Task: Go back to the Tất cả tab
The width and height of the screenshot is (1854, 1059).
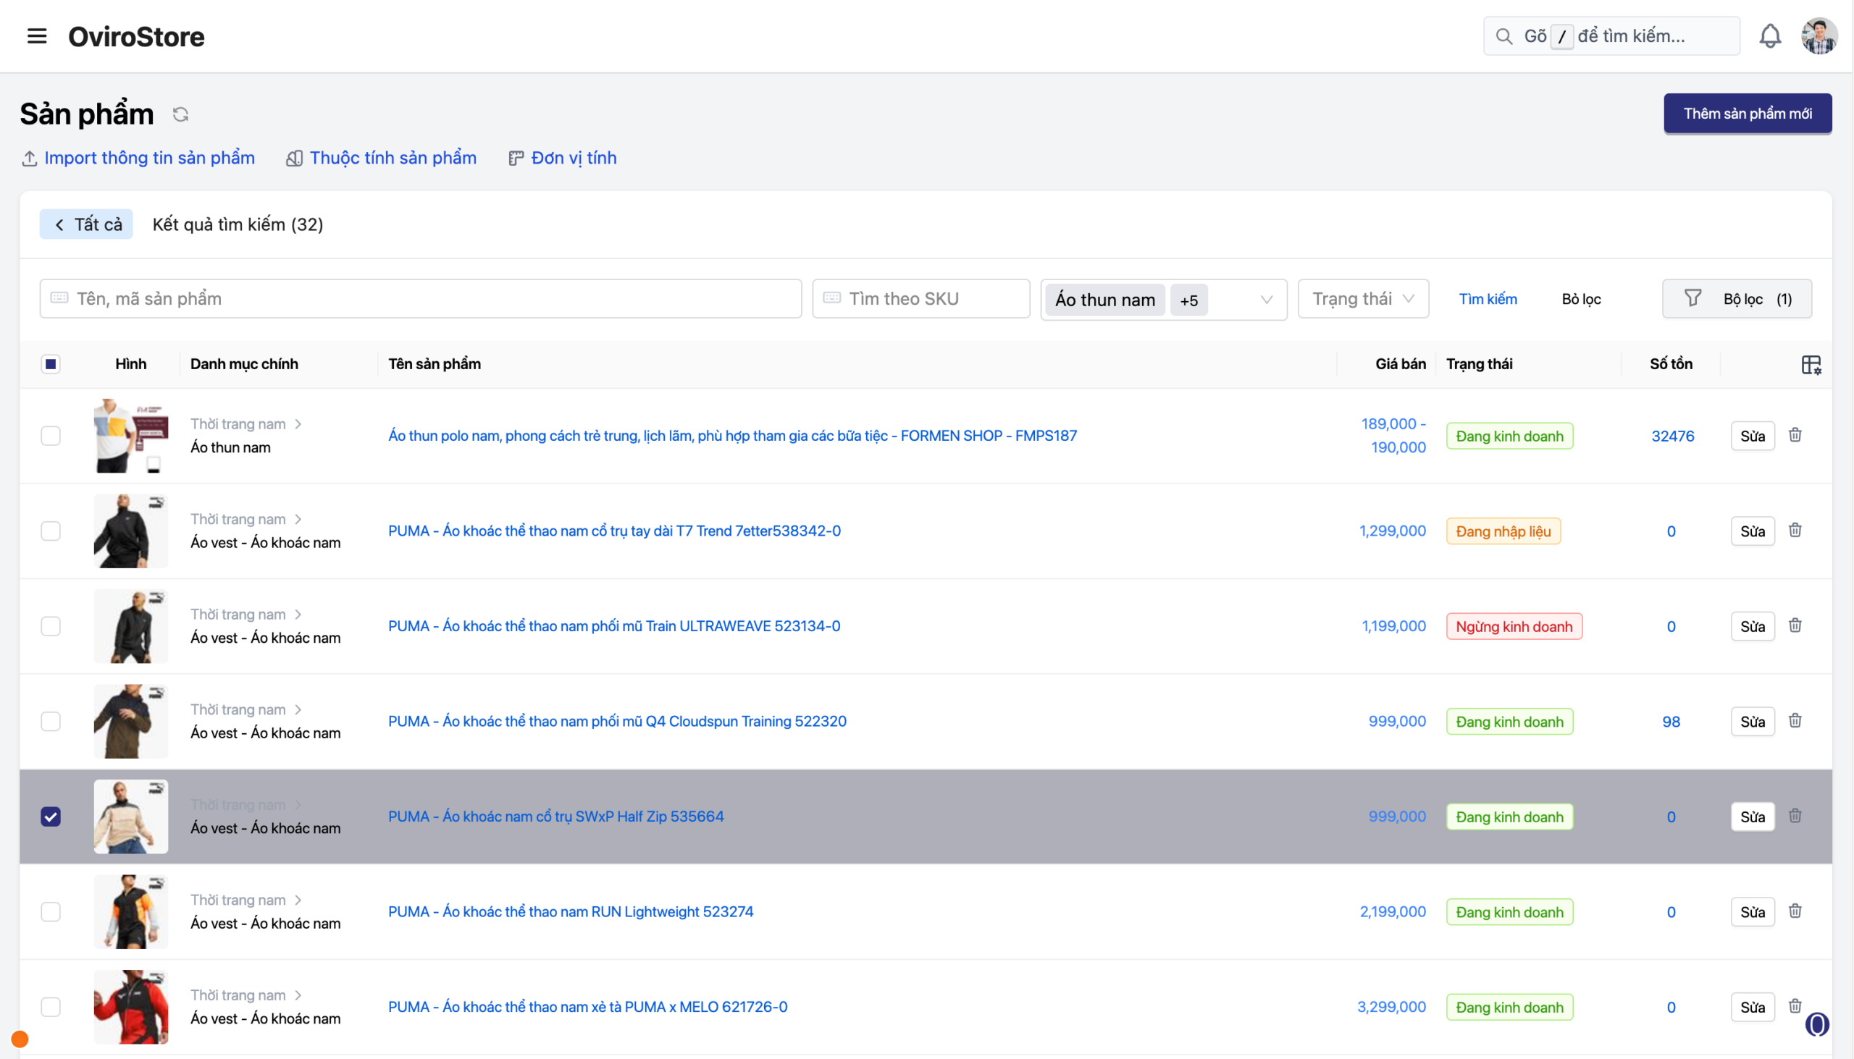Action: coord(87,224)
